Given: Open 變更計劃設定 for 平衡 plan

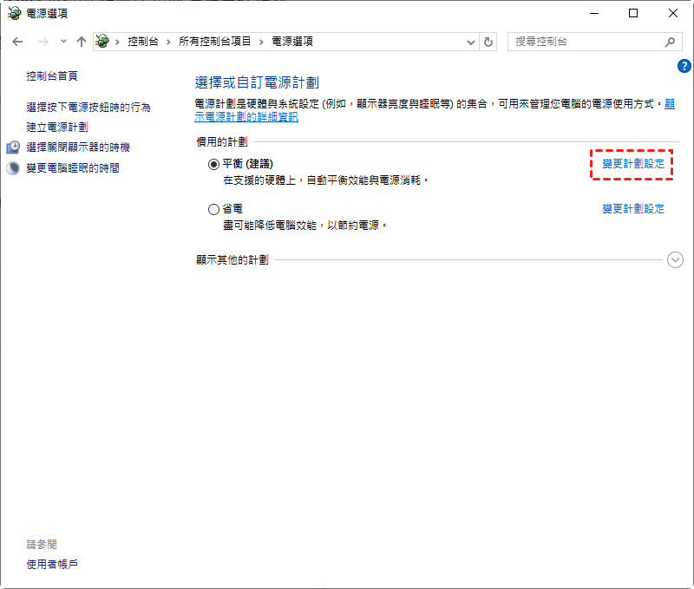Looking at the screenshot, I should point(633,164).
